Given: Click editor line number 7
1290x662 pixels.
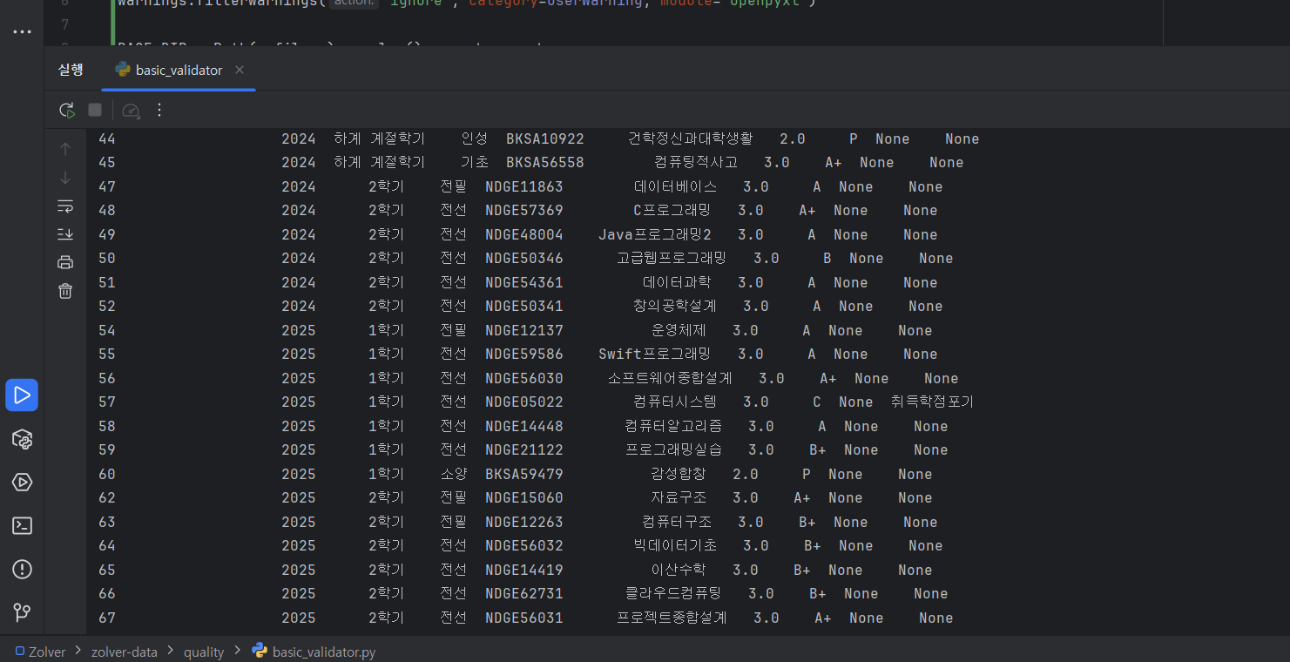Looking at the screenshot, I should click(64, 24).
